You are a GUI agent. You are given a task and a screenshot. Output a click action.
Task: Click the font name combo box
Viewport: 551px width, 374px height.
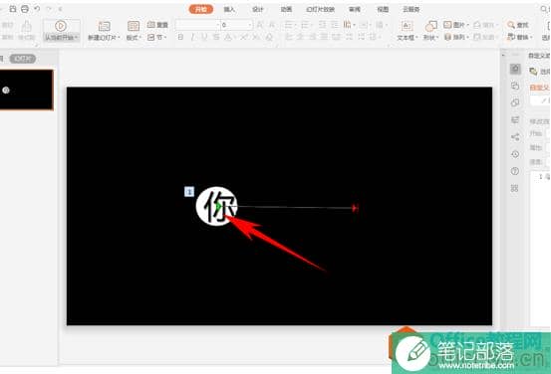(197, 25)
